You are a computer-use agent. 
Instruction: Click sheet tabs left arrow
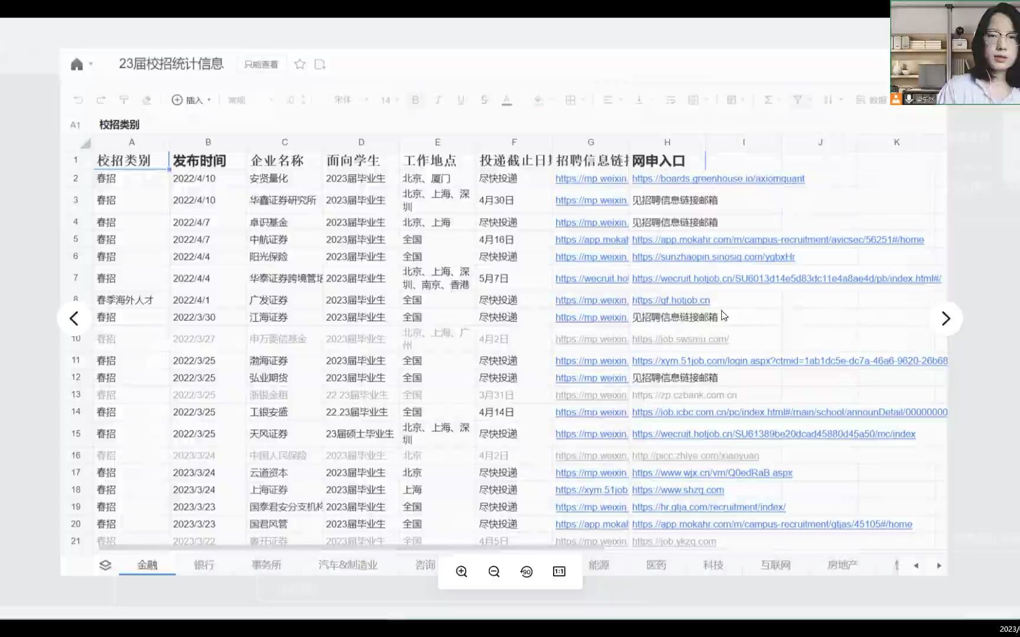click(x=916, y=566)
